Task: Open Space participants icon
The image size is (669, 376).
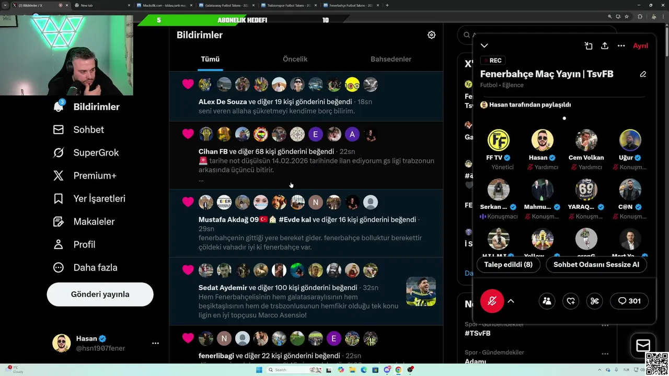Action: (547, 301)
